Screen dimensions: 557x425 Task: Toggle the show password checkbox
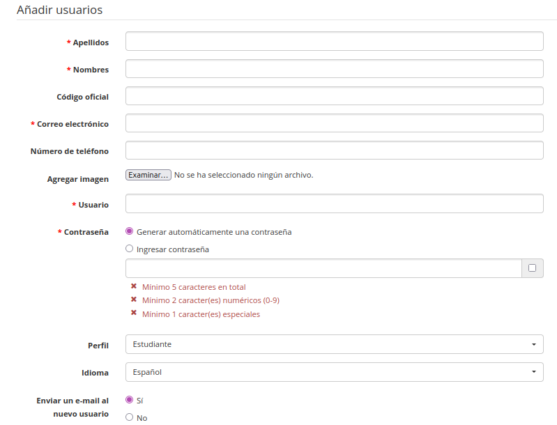tap(533, 268)
